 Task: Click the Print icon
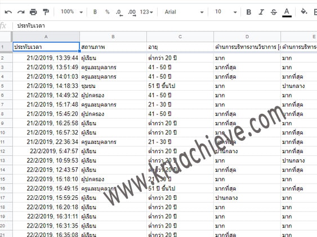(33, 12)
